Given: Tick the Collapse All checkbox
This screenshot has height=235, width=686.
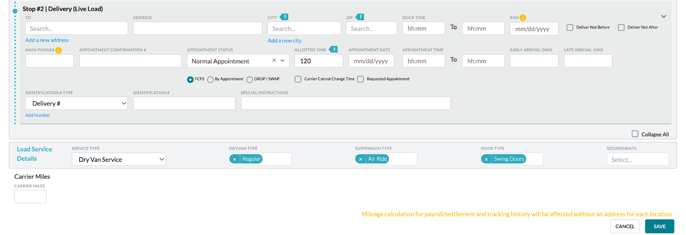Looking at the screenshot, I should [635, 134].
